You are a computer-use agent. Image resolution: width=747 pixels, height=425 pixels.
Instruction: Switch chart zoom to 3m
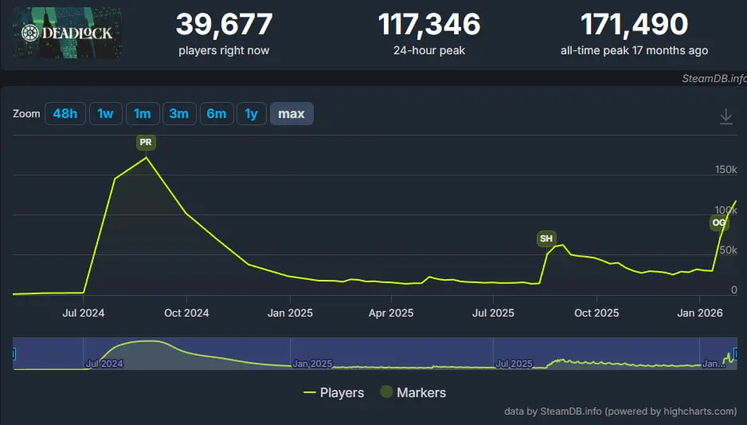(x=179, y=114)
